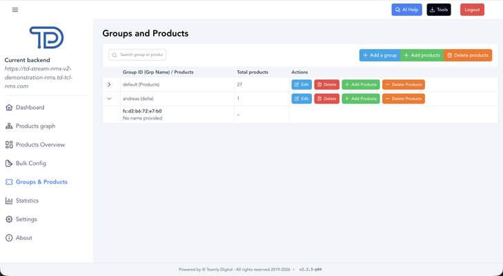The height and width of the screenshot is (276, 503).
Task: Click the TD logo in sidebar
Action: [46, 38]
